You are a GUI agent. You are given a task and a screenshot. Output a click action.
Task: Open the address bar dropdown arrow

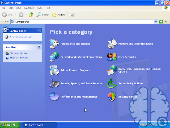click(156, 22)
